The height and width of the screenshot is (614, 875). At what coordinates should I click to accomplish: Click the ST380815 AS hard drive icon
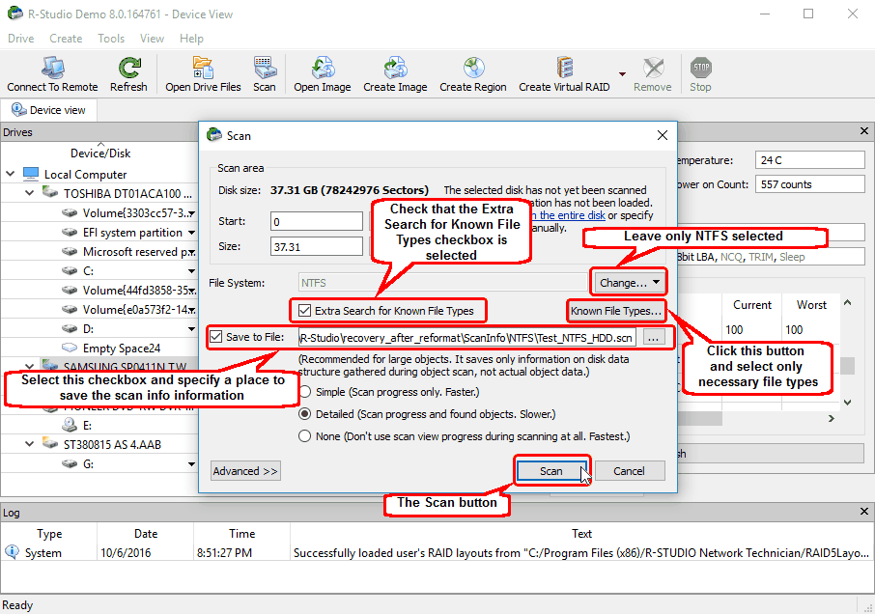[50, 444]
